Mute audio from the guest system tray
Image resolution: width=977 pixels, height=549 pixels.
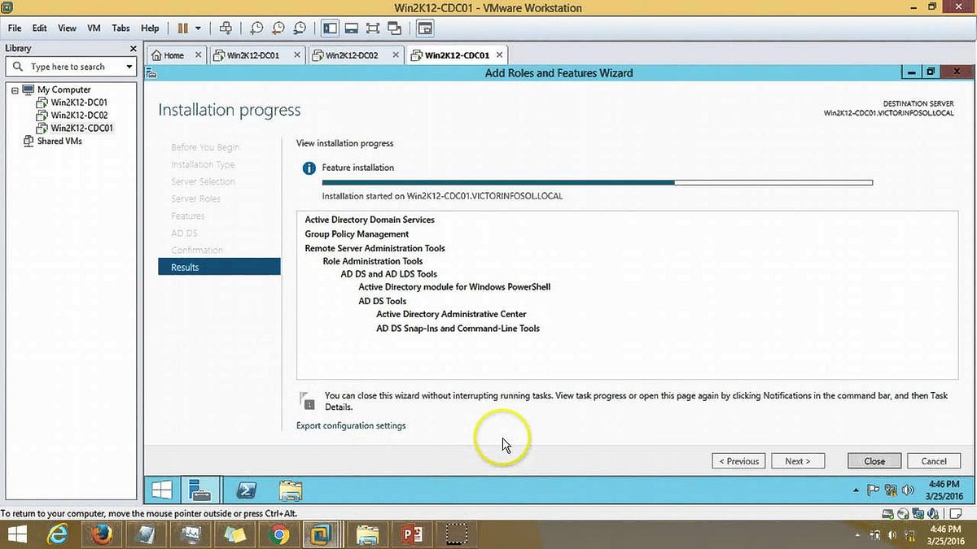point(906,490)
